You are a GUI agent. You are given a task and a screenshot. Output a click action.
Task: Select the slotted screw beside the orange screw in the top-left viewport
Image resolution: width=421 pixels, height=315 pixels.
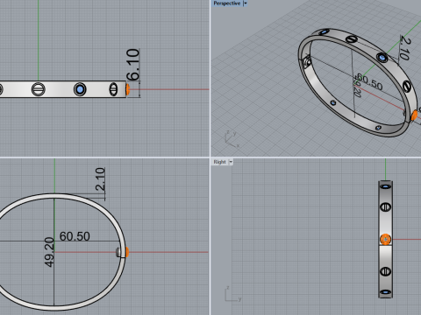(x=113, y=89)
